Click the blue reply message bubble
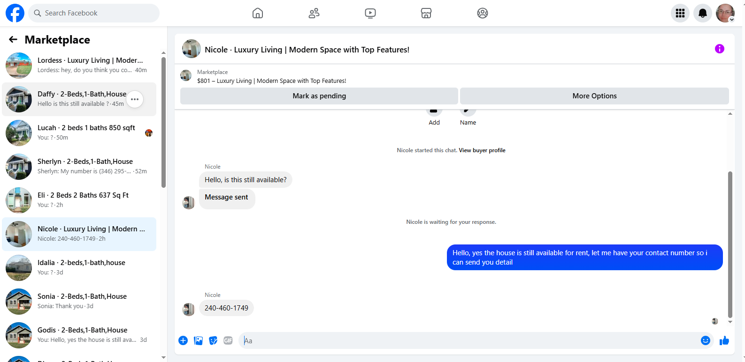The width and height of the screenshot is (745, 362). pos(585,258)
